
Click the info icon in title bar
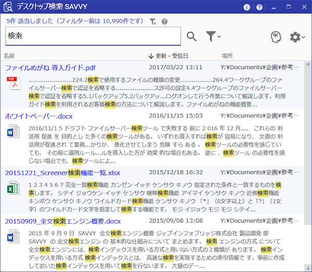(246, 7)
